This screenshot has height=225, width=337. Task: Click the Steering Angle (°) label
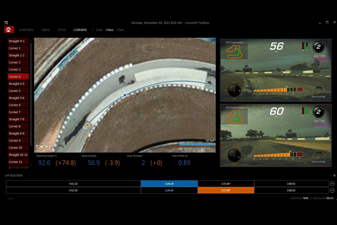[46, 156]
